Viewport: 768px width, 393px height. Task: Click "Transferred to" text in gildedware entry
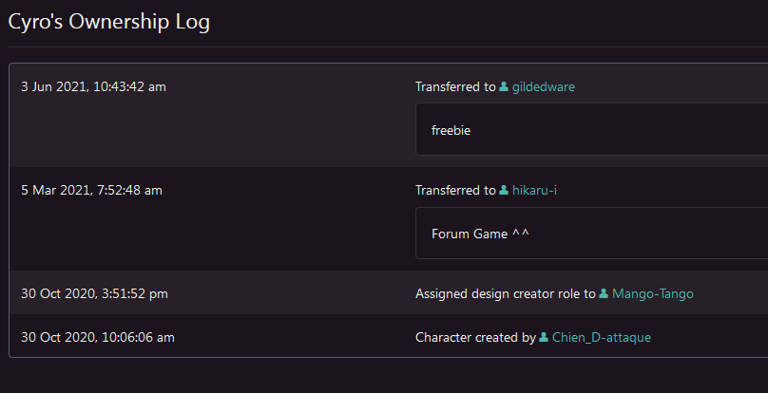[455, 87]
